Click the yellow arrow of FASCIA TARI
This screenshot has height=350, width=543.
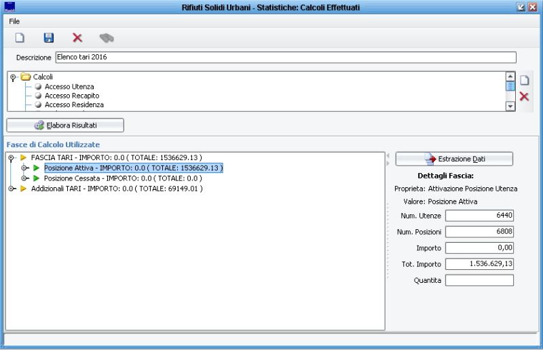tap(23, 157)
